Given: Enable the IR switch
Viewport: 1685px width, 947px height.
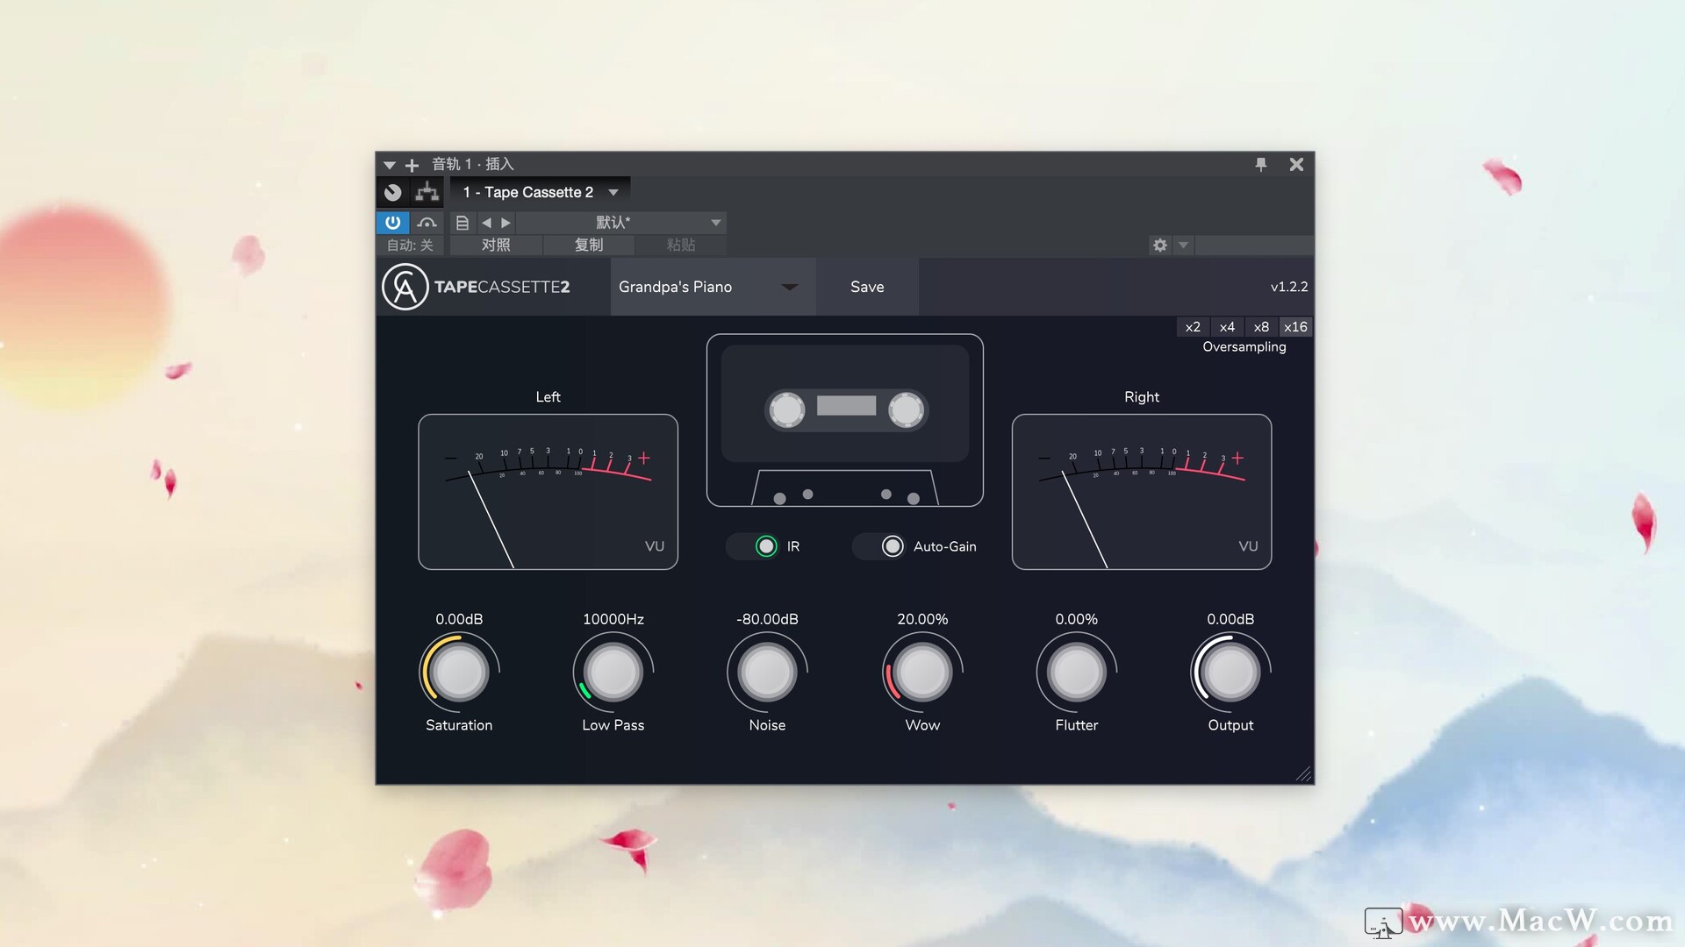Looking at the screenshot, I should [x=764, y=546].
